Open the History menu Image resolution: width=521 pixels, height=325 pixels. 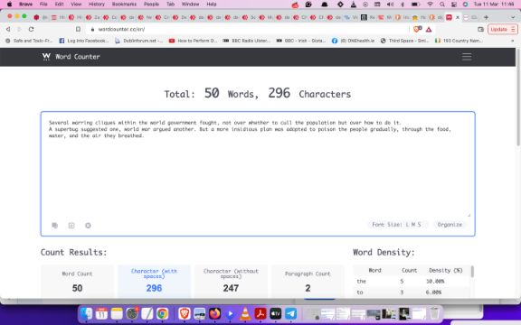click(x=97, y=5)
